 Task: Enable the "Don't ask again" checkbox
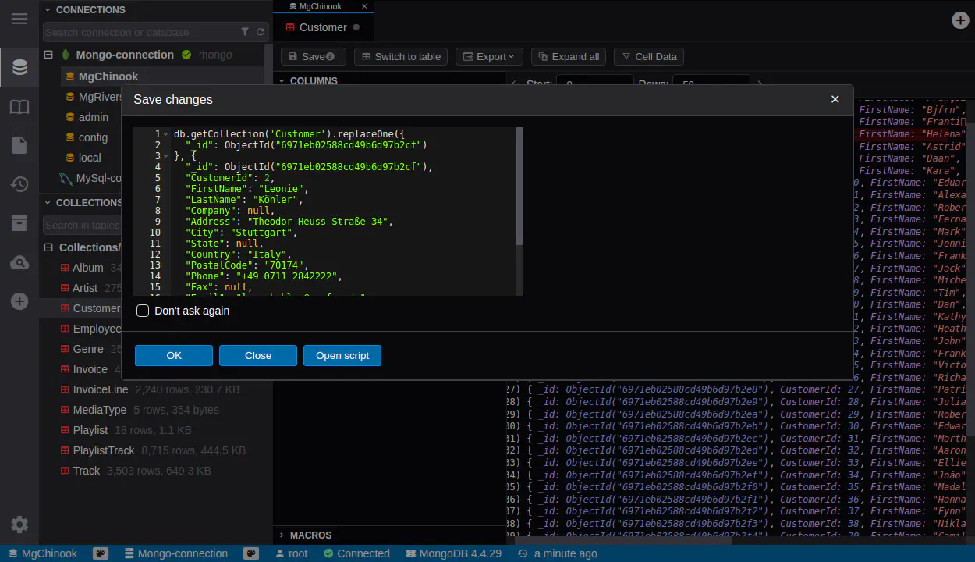click(x=143, y=311)
